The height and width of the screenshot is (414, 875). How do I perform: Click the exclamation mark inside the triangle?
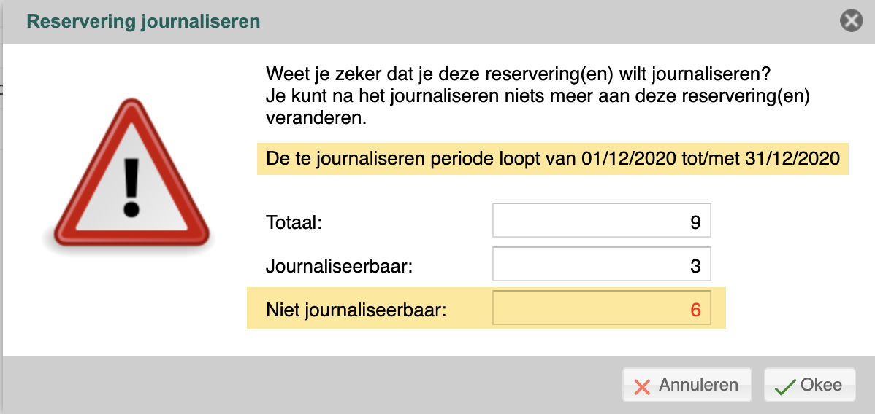[x=131, y=188]
